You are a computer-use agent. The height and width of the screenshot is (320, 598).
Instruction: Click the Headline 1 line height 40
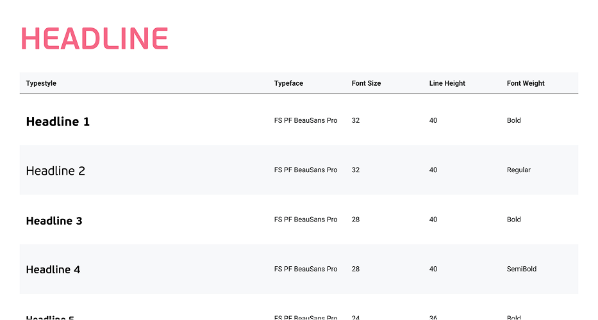(x=433, y=120)
